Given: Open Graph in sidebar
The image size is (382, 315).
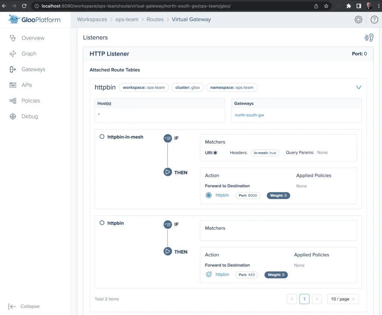Looking at the screenshot, I should tap(29, 54).
